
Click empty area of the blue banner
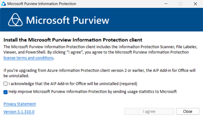157,20
